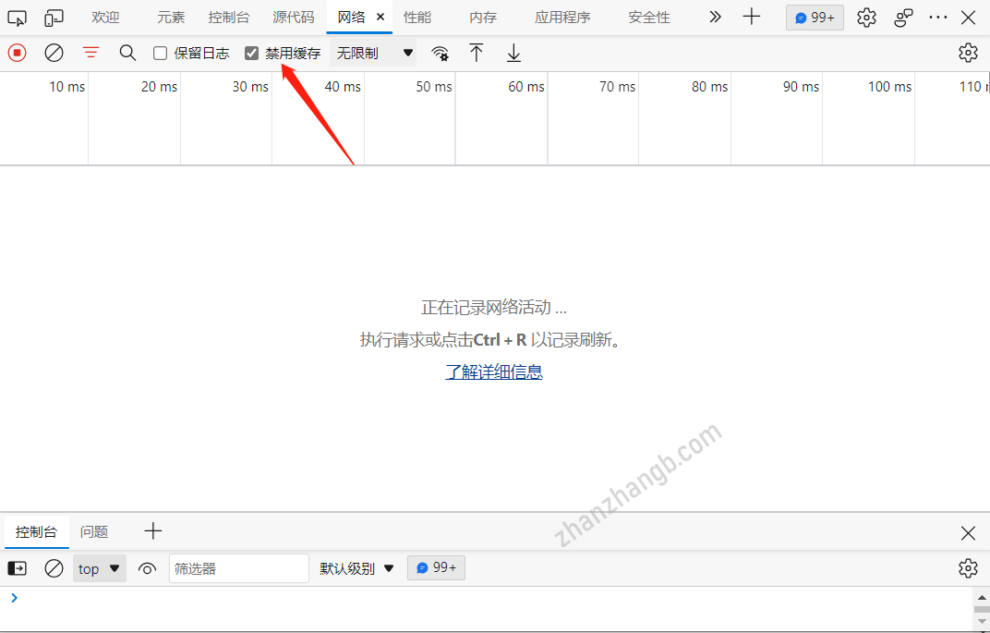Expand the top context dropdown
Screen dimensions: 990x633
[x=99, y=568]
